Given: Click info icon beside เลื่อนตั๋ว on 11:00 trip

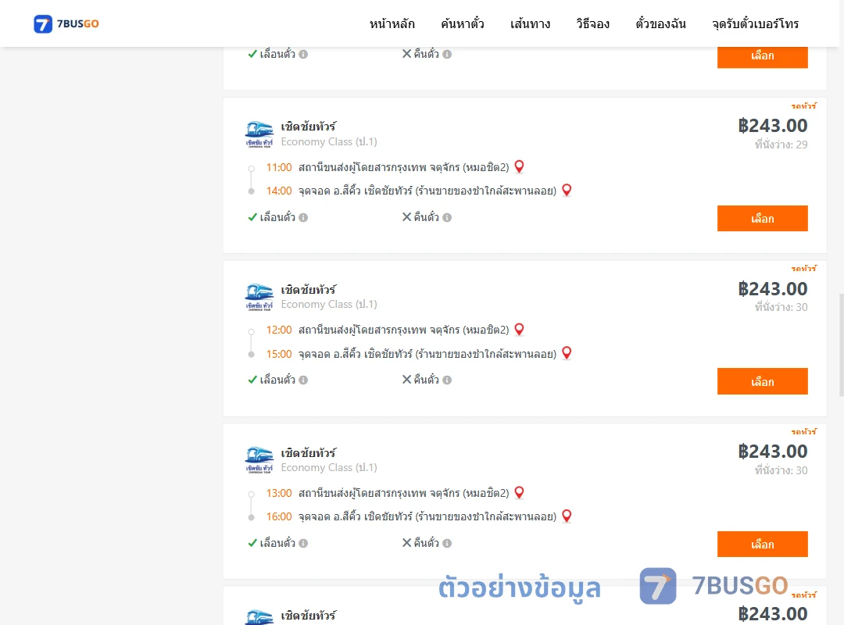Looking at the screenshot, I should [x=303, y=217].
